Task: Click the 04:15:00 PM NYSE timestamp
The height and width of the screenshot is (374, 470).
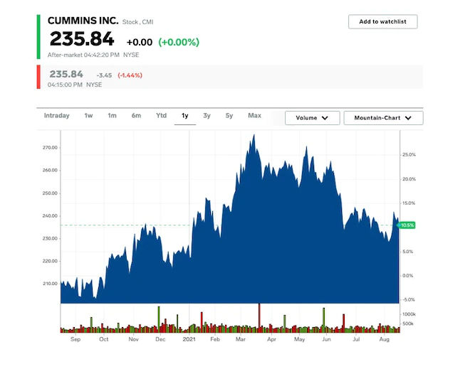Action: coord(75,85)
